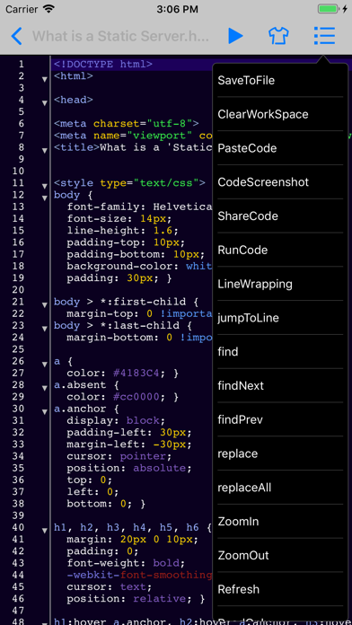Tap the blue back arrow
352x625 pixels.
[17, 36]
